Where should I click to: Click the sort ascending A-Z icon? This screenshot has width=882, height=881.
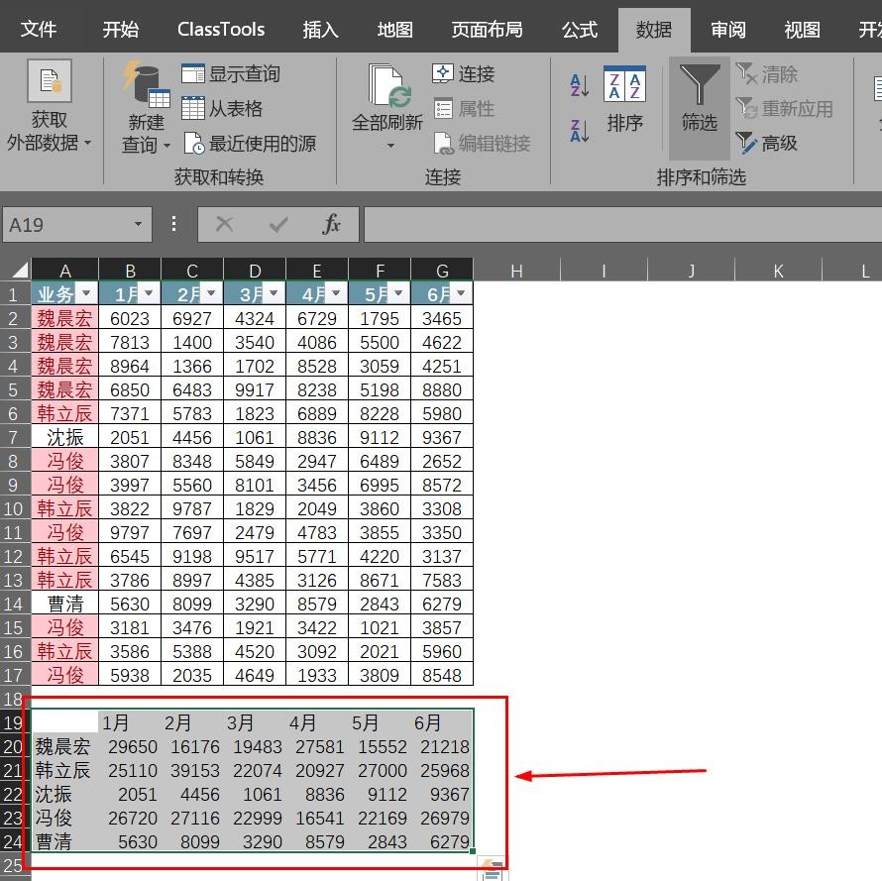[x=580, y=85]
